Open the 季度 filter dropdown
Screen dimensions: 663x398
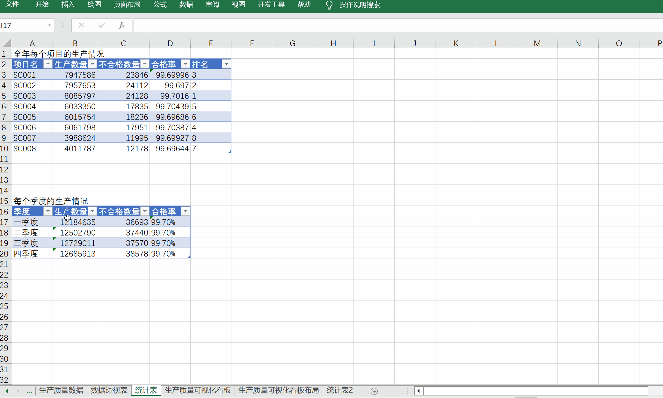click(x=48, y=211)
